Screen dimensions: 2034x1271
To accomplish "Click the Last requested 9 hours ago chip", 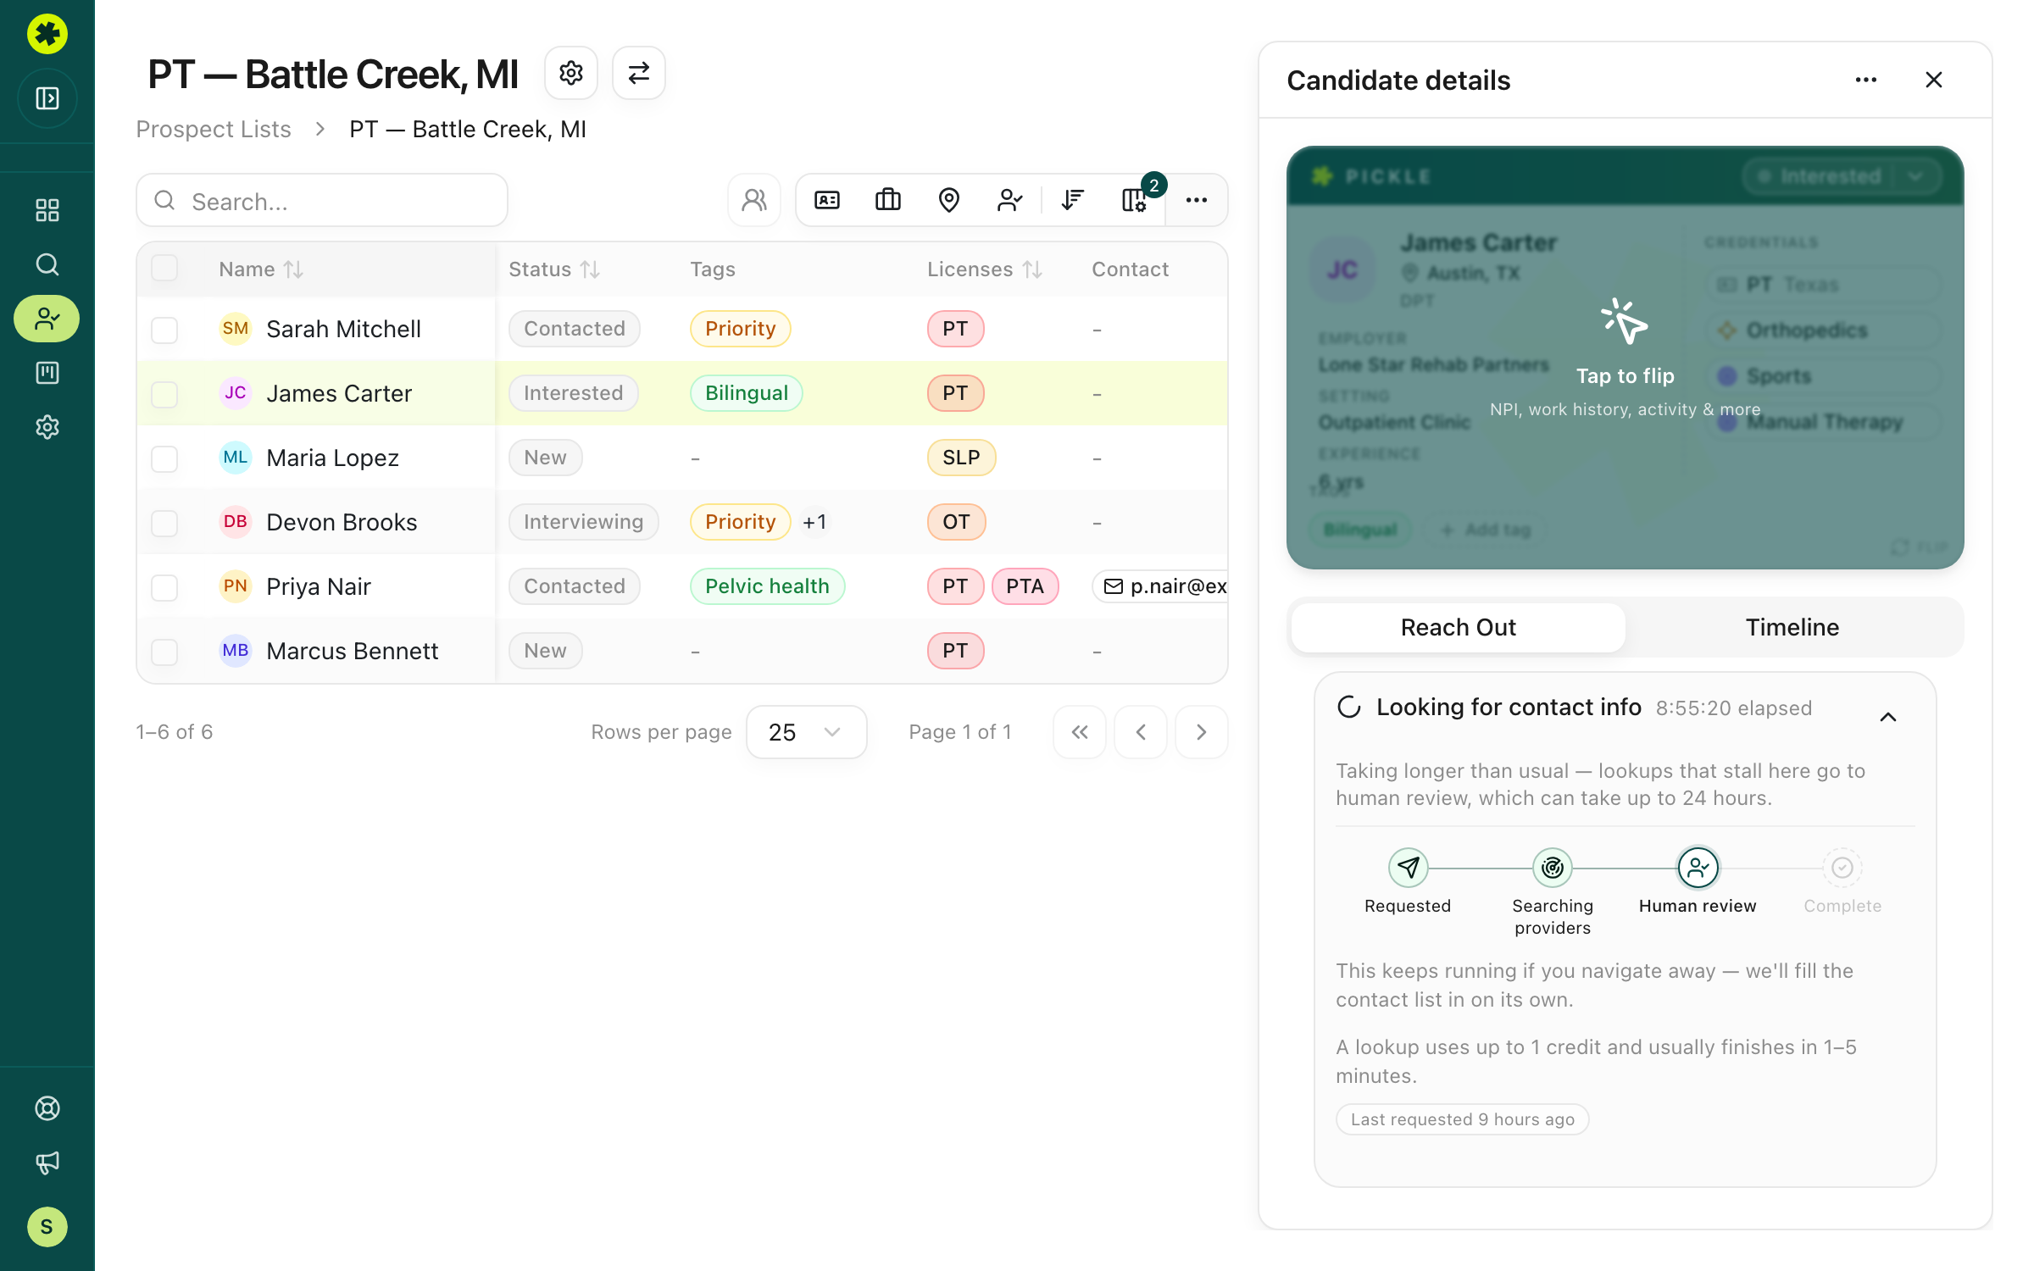I will tap(1462, 1119).
